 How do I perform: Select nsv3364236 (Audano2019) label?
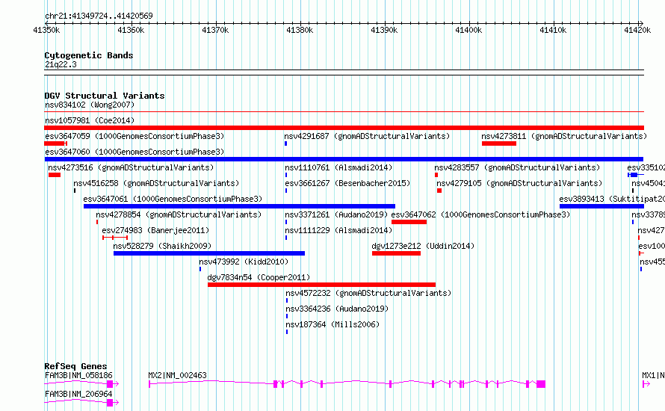(337, 309)
